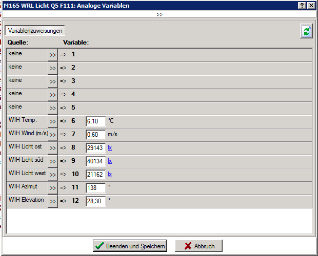
Task: Click the green refresh icon
Action: click(306, 31)
